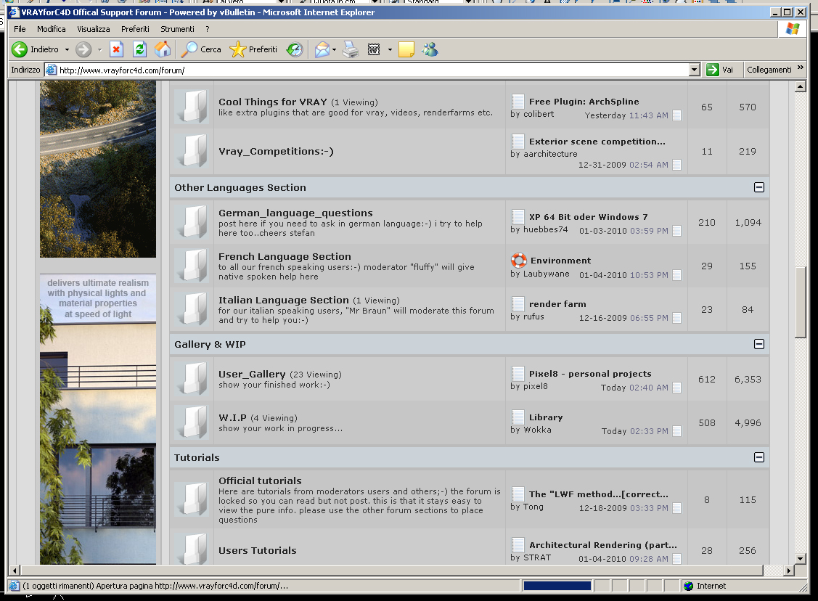Viewport: 818px width, 601px height.
Task: Go to last post icon in XP 64 Bit row
Action: [x=676, y=231]
